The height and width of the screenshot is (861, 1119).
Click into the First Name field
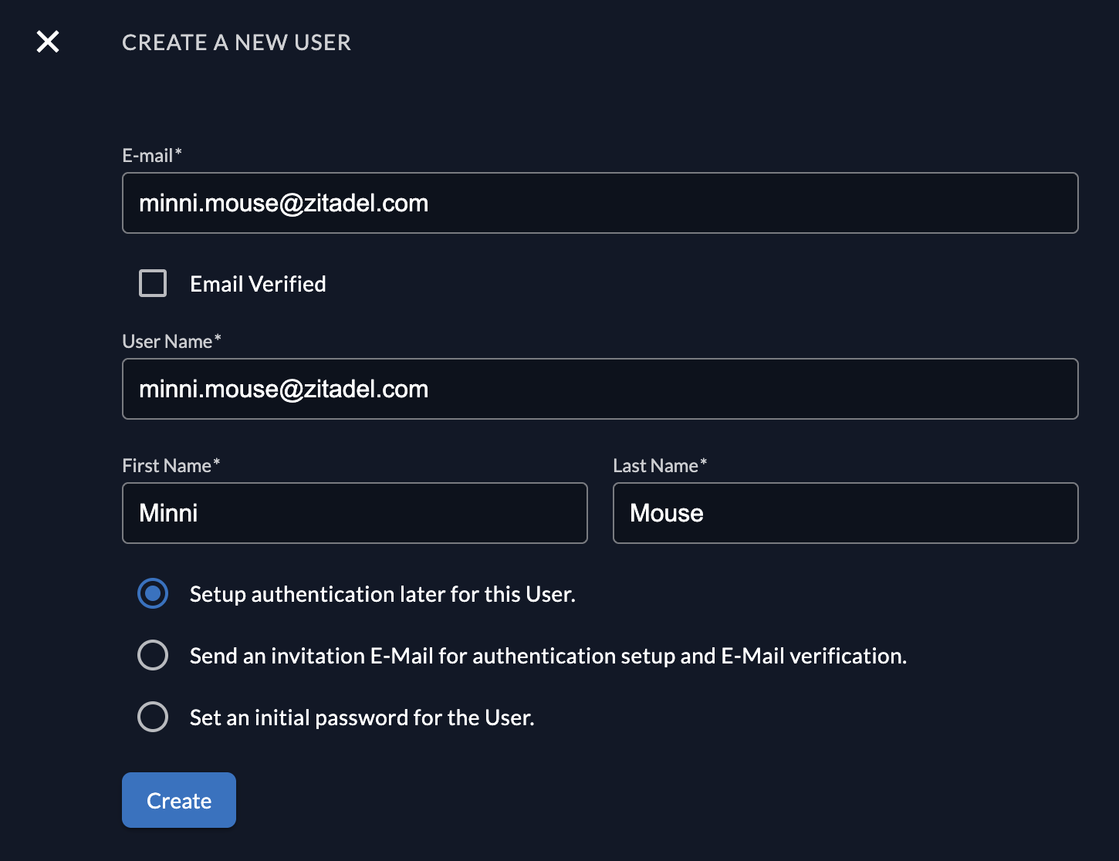tap(354, 513)
